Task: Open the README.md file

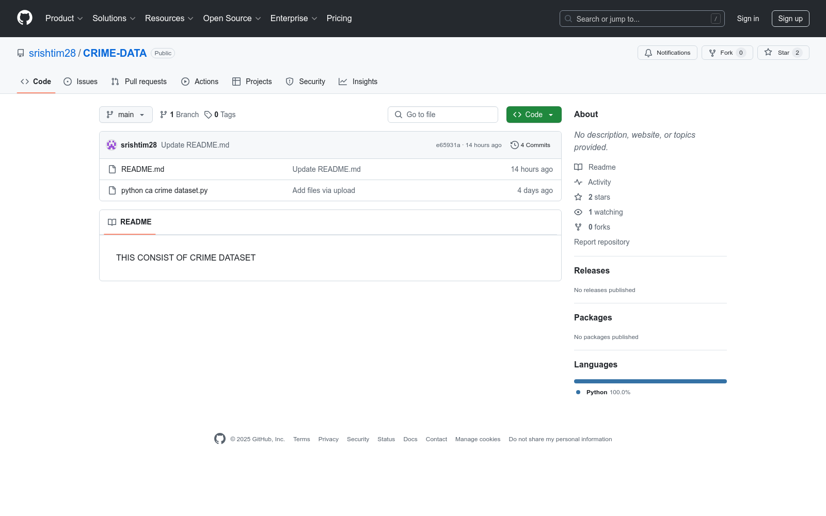Action: [x=142, y=169]
